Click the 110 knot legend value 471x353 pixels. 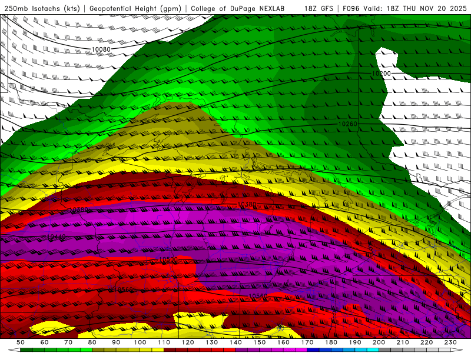(x=164, y=342)
